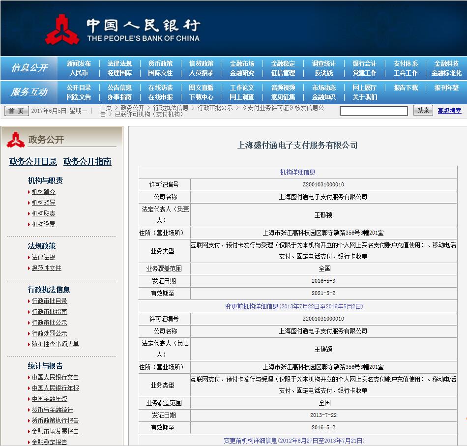Open 行政审批指南 sidebar link
The image size is (467, 446).
pos(50,312)
